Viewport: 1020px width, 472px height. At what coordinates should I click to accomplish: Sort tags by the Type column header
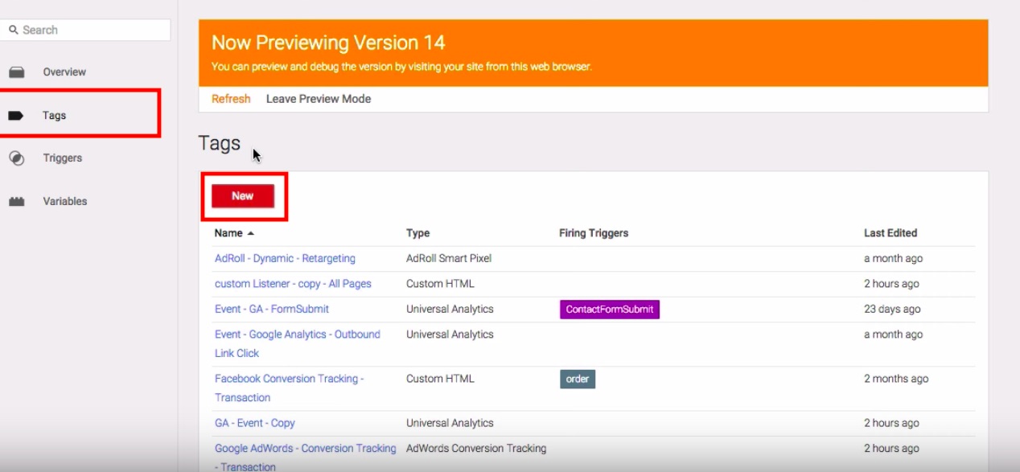[417, 233]
